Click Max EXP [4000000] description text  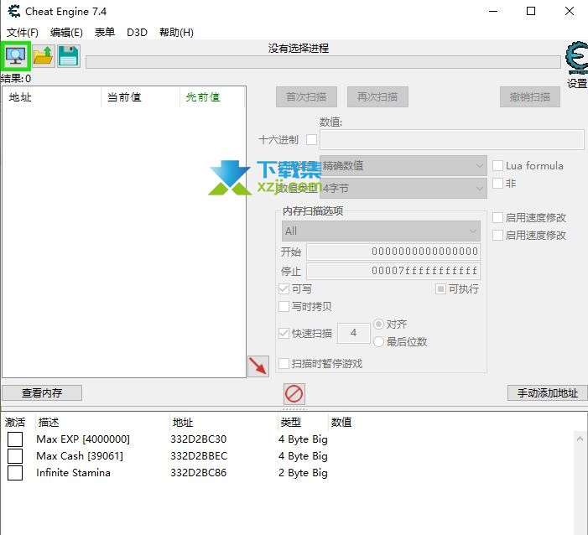[83, 439]
